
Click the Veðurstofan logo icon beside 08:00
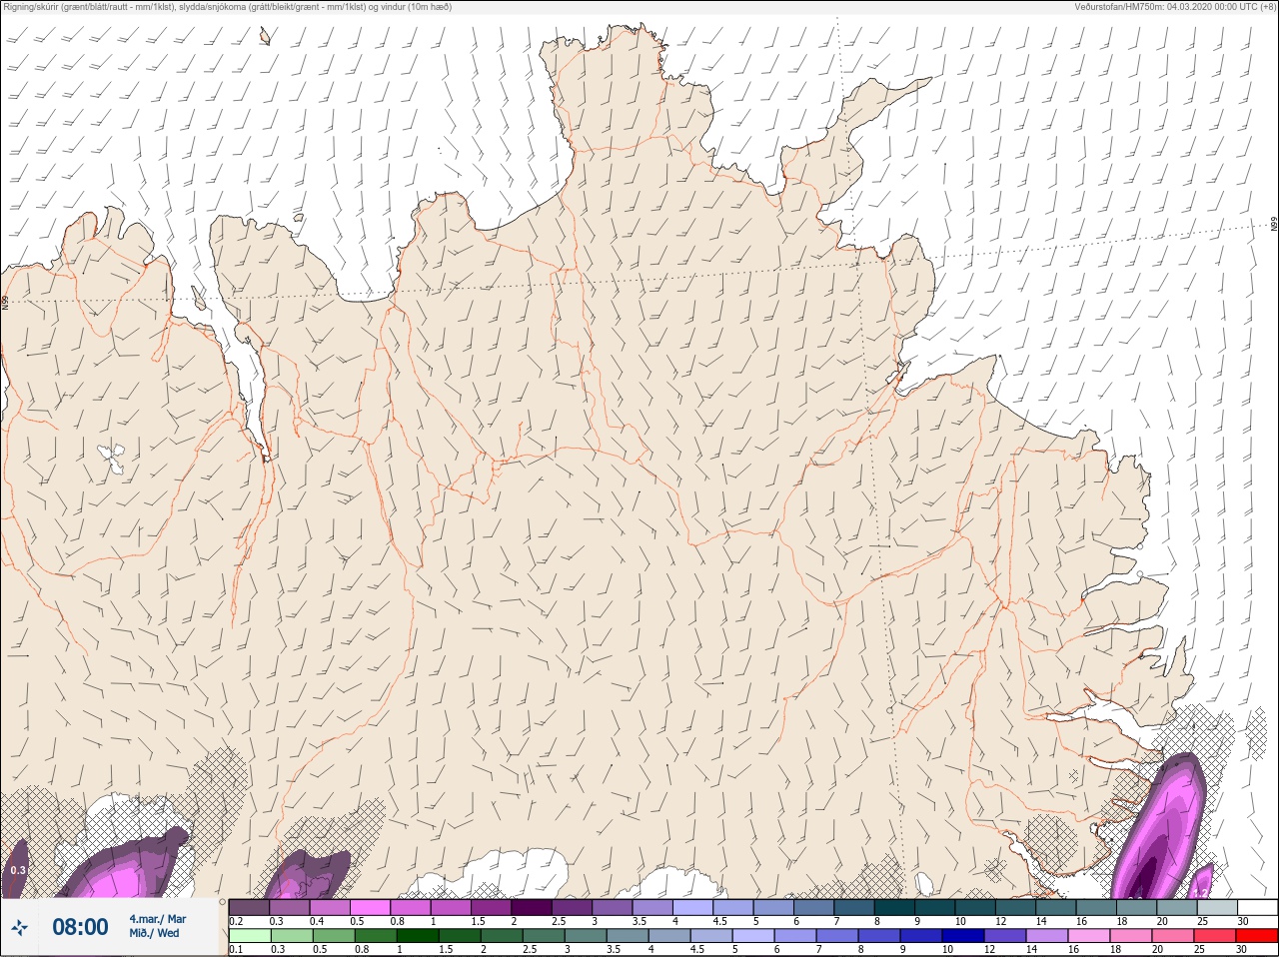[x=19, y=928]
